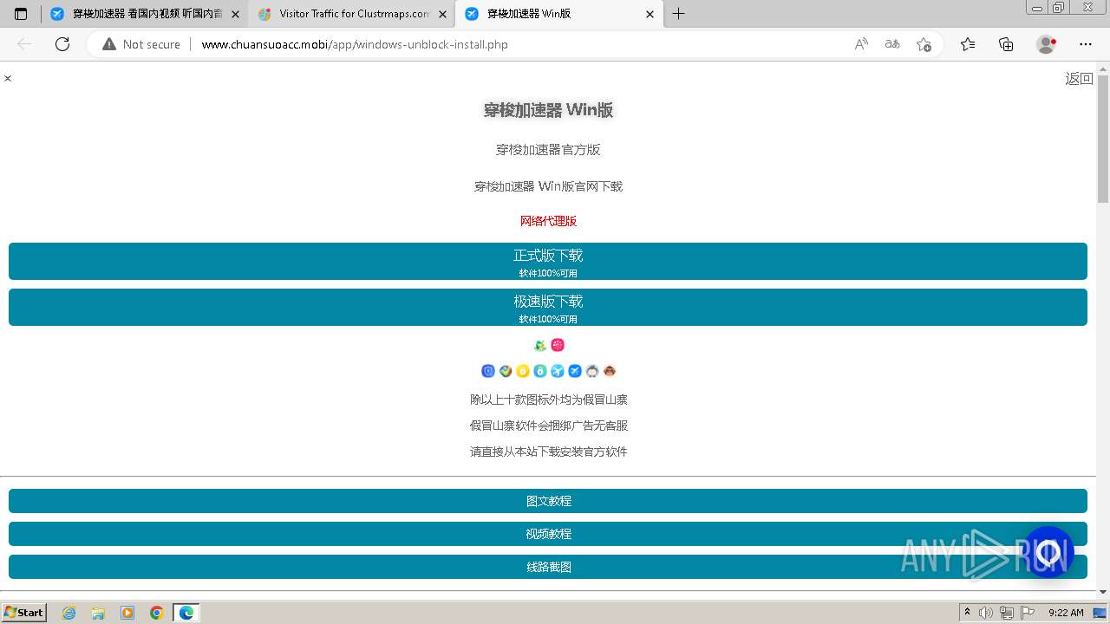Click the 除以上十款图标外均为假冒山寨 text
1110x624 pixels.
(548, 400)
